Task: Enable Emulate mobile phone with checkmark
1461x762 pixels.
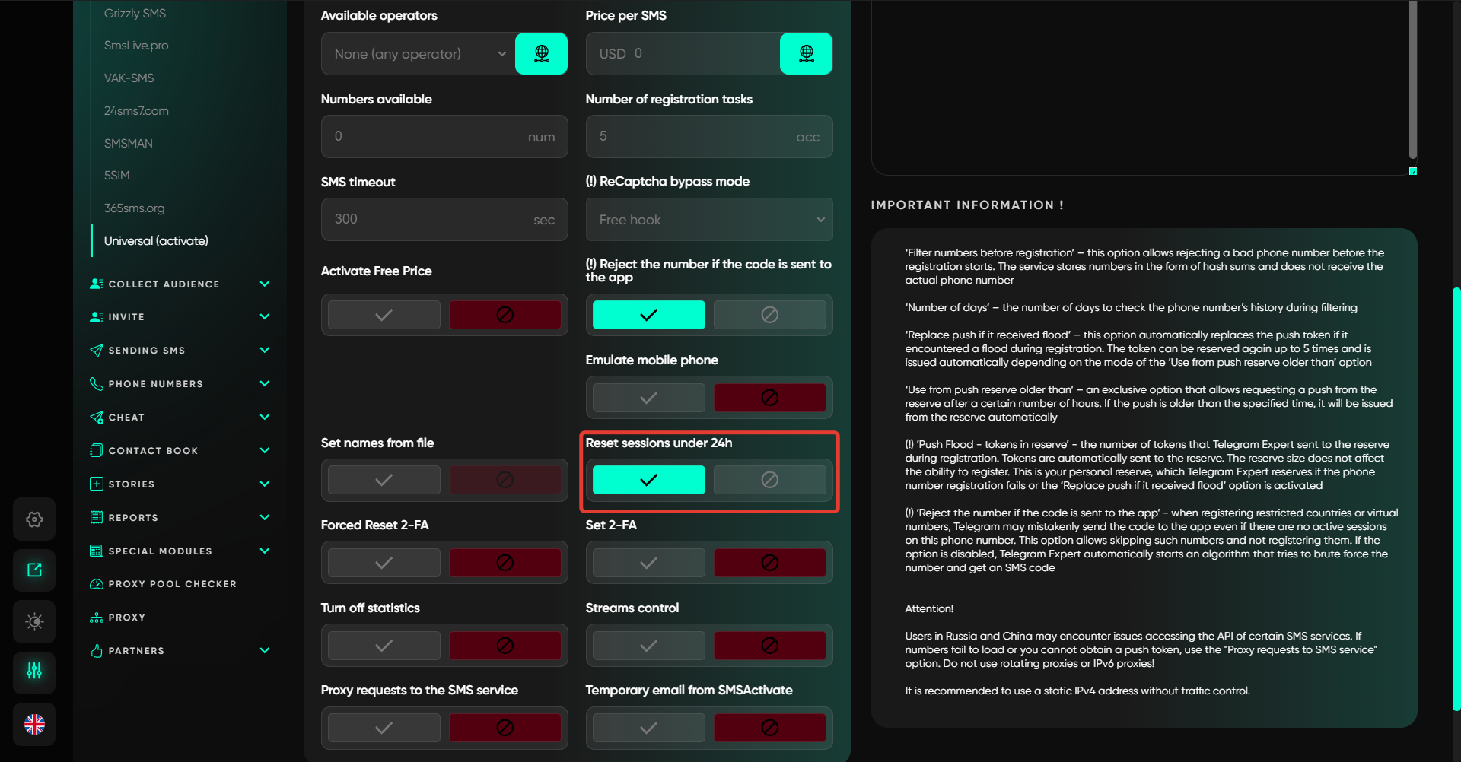Action: coord(648,398)
